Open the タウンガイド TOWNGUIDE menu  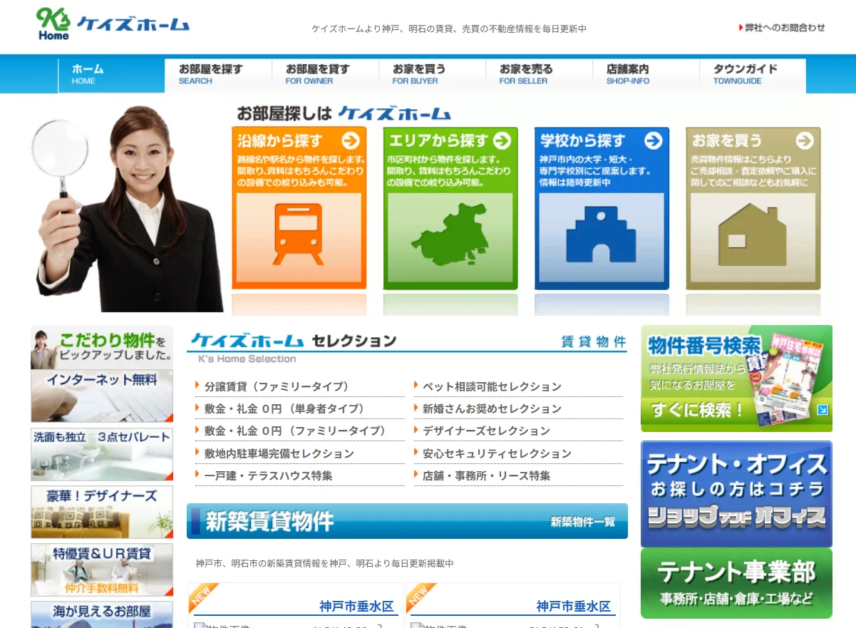click(x=753, y=74)
